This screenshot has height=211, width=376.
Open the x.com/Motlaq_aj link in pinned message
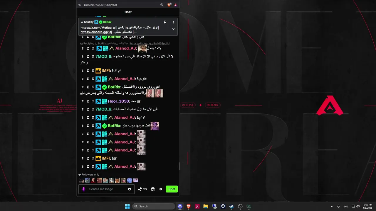click(x=98, y=28)
